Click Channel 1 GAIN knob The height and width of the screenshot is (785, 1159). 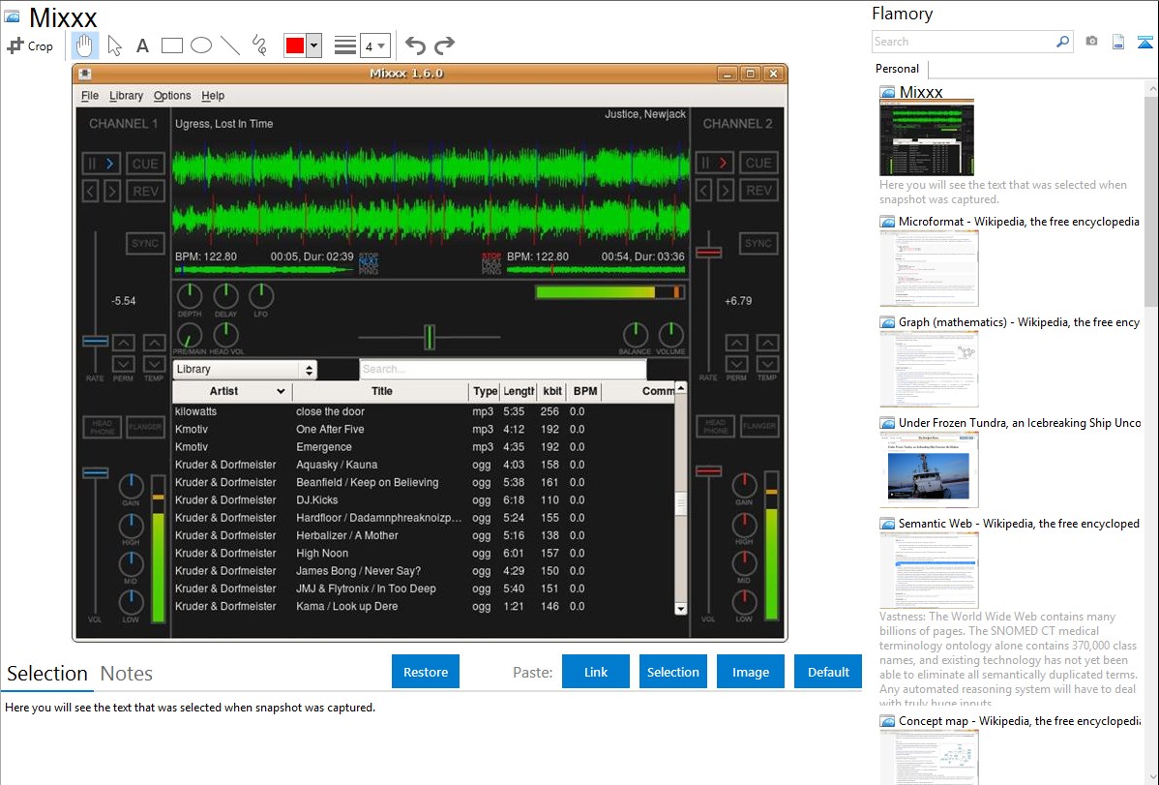coord(131,486)
